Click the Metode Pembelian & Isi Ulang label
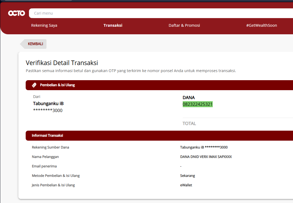Viewport: 293px width, 203px height. click(56, 176)
